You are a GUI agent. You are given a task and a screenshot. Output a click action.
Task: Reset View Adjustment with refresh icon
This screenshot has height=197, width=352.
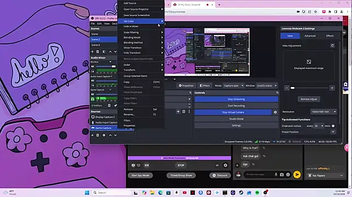click(332, 46)
